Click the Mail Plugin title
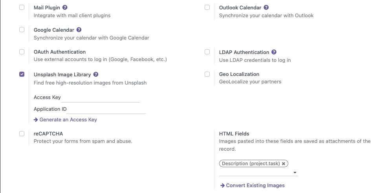Viewport: 390px width, 193px height. pos(47,8)
